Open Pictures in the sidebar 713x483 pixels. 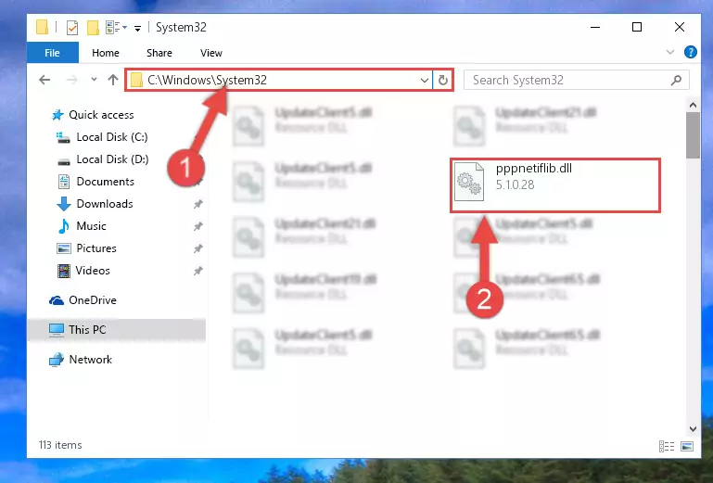click(x=96, y=248)
